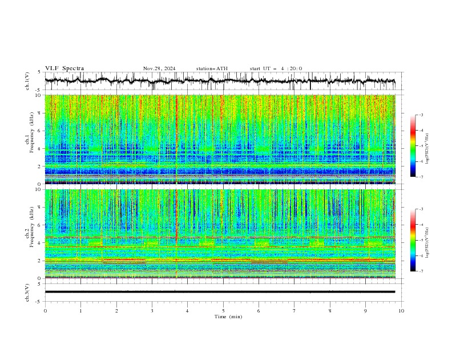Click the ch.1 voltage waveform trace
Viewport: 452px width, 349px height.
click(220, 81)
